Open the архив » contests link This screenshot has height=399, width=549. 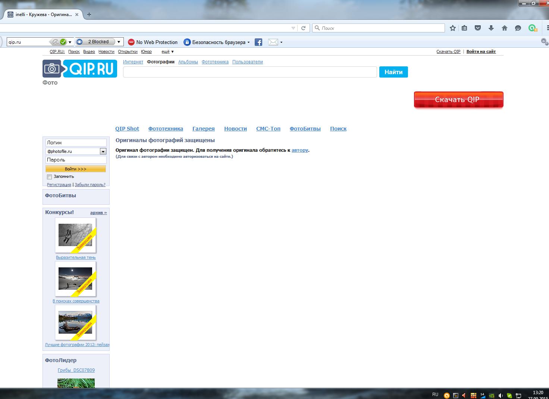coord(98,213)
